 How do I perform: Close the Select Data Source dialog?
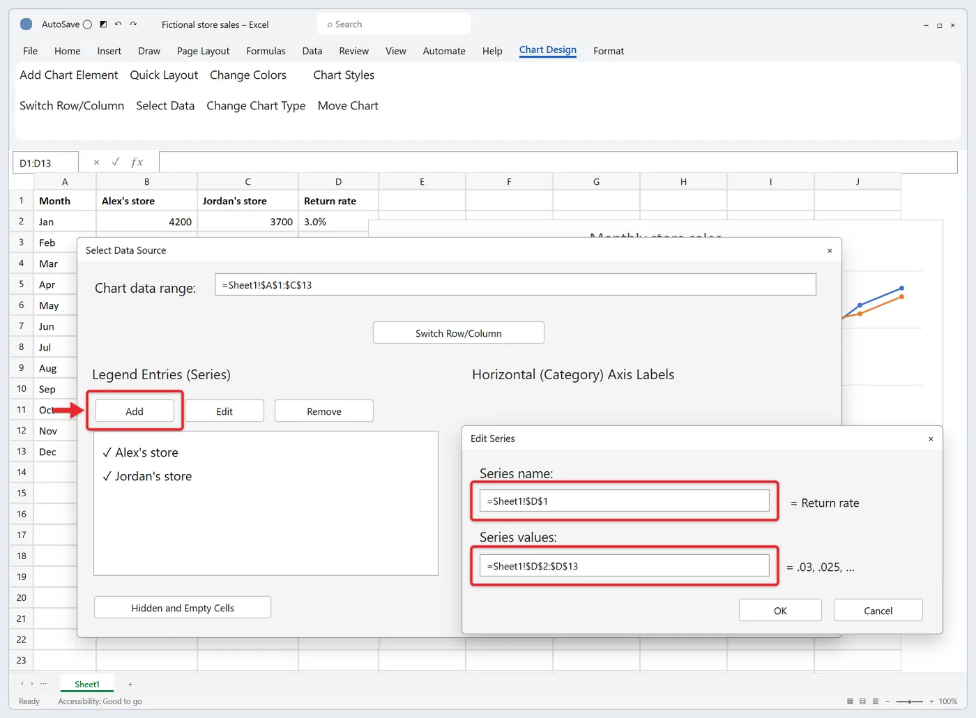click(830, 250)
